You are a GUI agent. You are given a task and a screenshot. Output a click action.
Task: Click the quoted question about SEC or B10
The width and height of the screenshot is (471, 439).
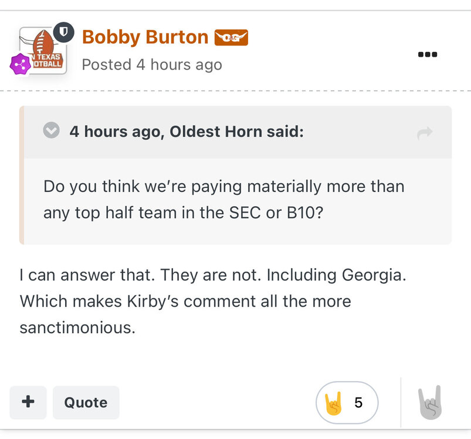click(x=223, y=200)
